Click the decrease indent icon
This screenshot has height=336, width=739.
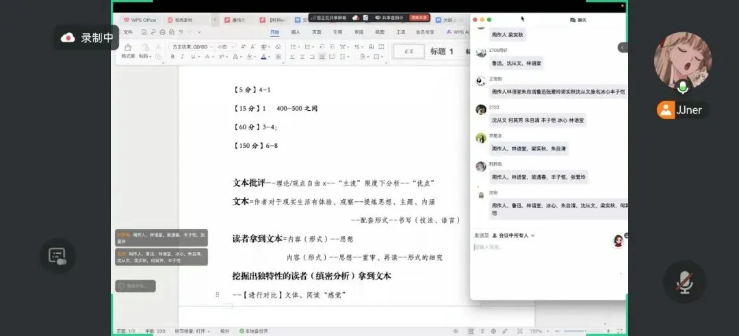point(322,47)
